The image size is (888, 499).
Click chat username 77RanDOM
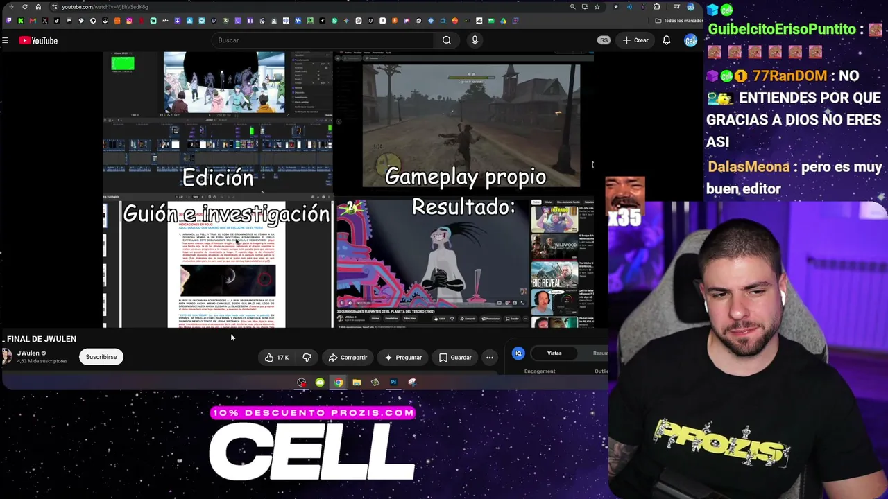(789, 76)
